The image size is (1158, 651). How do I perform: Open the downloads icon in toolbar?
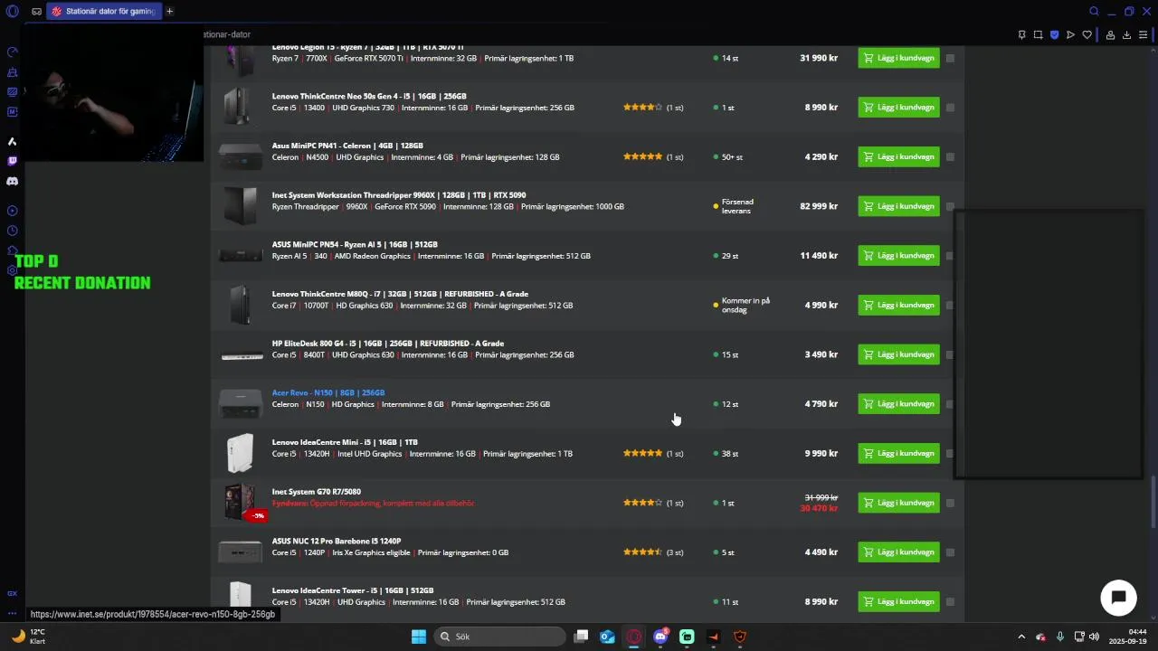[1126, 35]
